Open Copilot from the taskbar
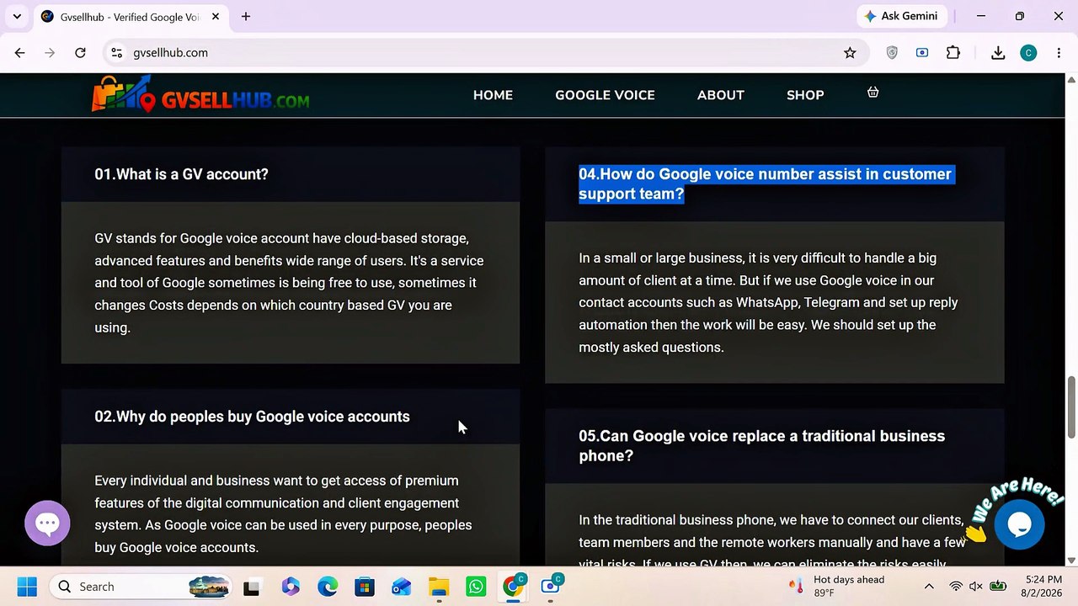This screenshot has height=606, width=1078. pyautogui.click(x=291, y=587)
